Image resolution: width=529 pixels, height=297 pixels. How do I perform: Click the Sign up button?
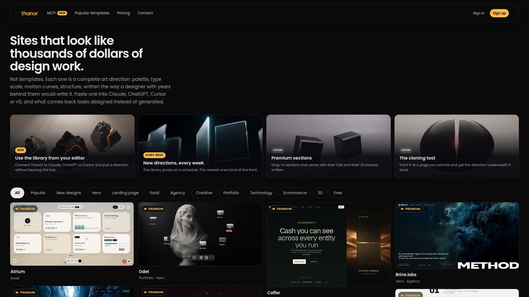[x=499, y=13]
